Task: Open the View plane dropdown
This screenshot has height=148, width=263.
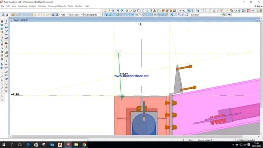Action: click(x=76, y=15)
